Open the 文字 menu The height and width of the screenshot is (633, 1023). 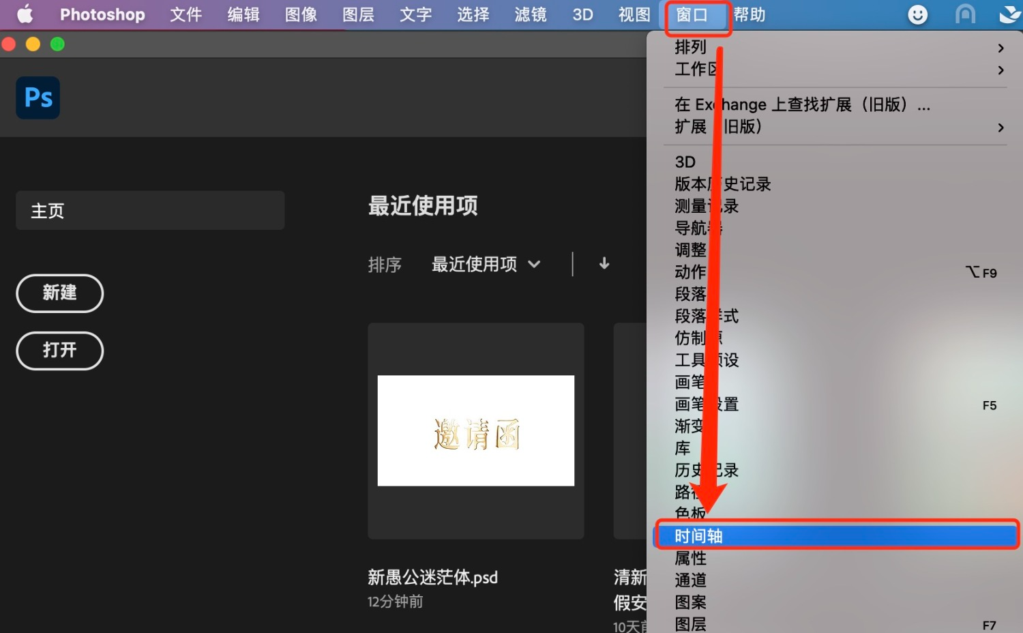pos(415,14)
